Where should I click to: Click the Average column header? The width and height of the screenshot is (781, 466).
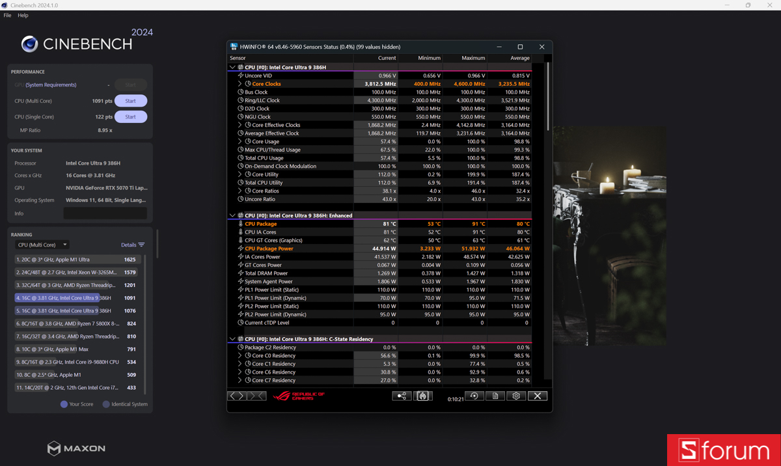tap(510, 58)
